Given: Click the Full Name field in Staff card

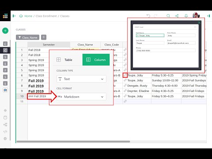Looking at the screenshot, I should [x=150, y=35].
